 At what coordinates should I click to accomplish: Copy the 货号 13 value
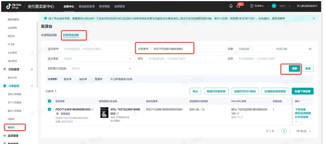coord(241,117)
